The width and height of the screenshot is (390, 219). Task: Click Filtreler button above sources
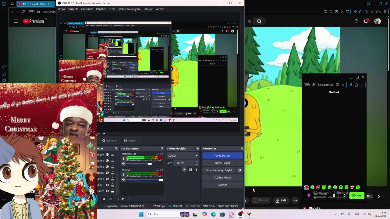pos(130,141)
